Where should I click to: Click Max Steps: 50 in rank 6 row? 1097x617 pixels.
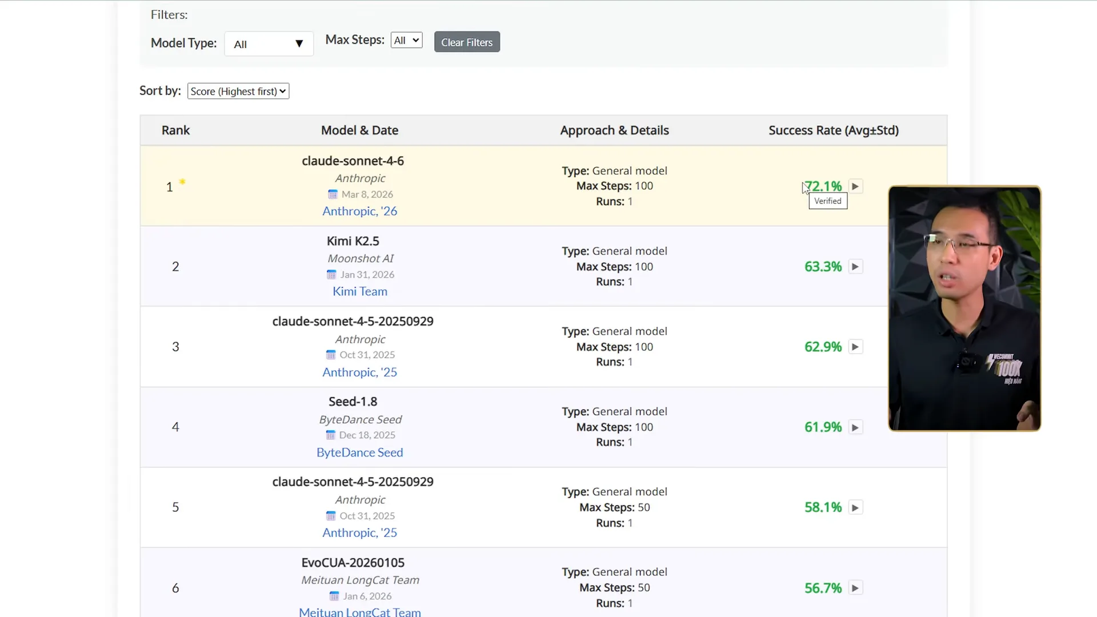click(615, 588)
